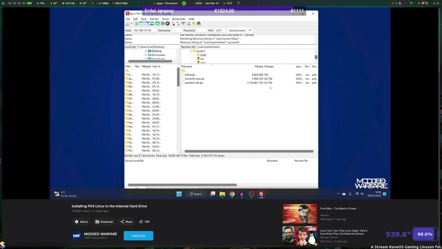Click the Reconnect to last server icon
The width and height of the screenshot is (442, 249).
pyautogui.click(x=178, y=24)
